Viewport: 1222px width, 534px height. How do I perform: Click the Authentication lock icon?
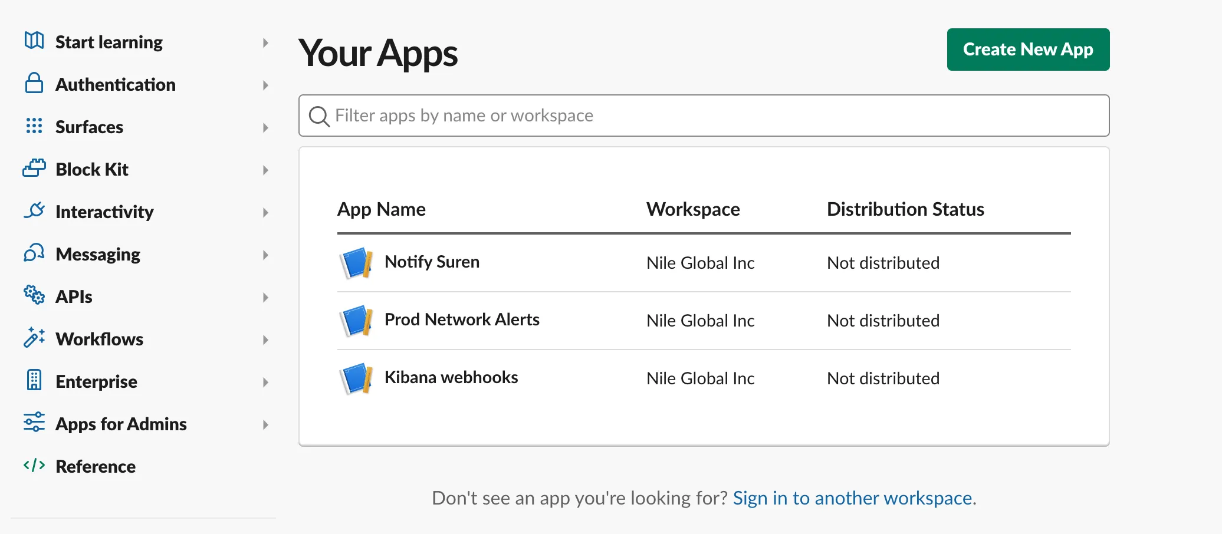coord(34,83)
